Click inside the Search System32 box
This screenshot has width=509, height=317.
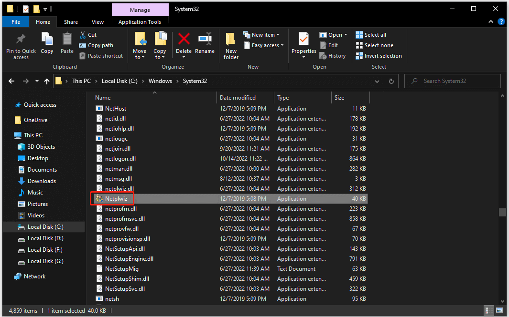point(452,81)
